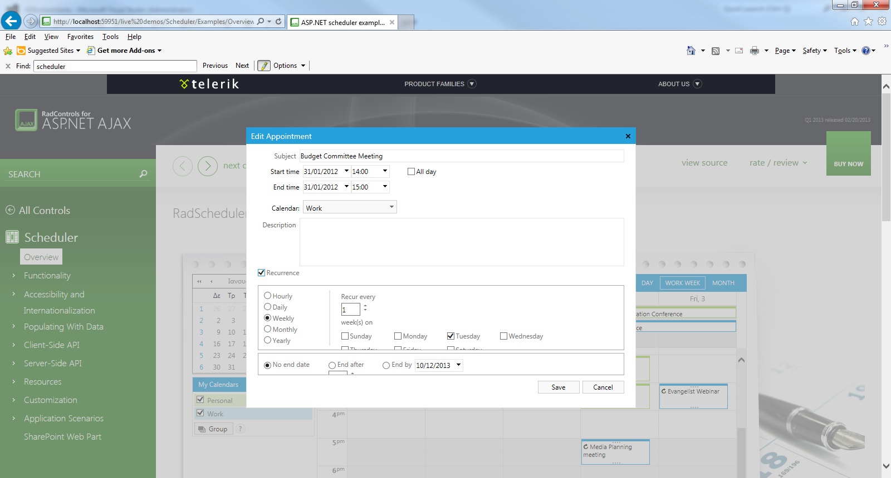Open the blue Help question mark icon
Image resolution: width=891 pixels, height=478 pixels.
866,51
